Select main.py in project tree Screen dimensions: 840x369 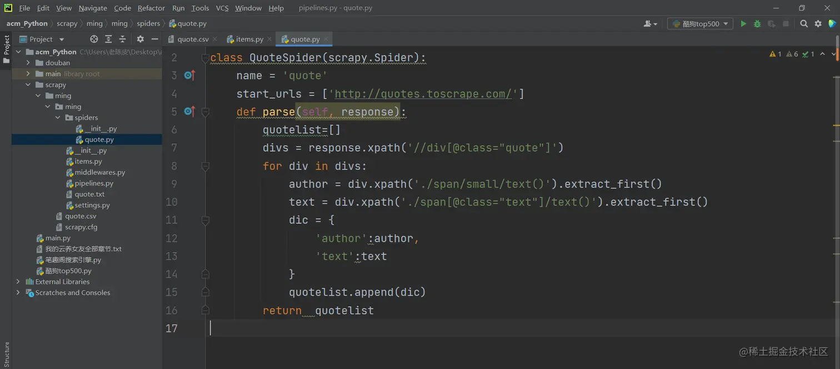[58, 238]
